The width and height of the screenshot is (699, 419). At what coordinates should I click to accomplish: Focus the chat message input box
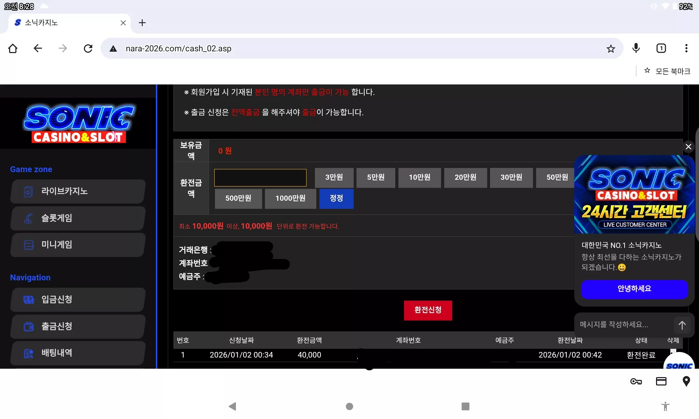point(624,325)
